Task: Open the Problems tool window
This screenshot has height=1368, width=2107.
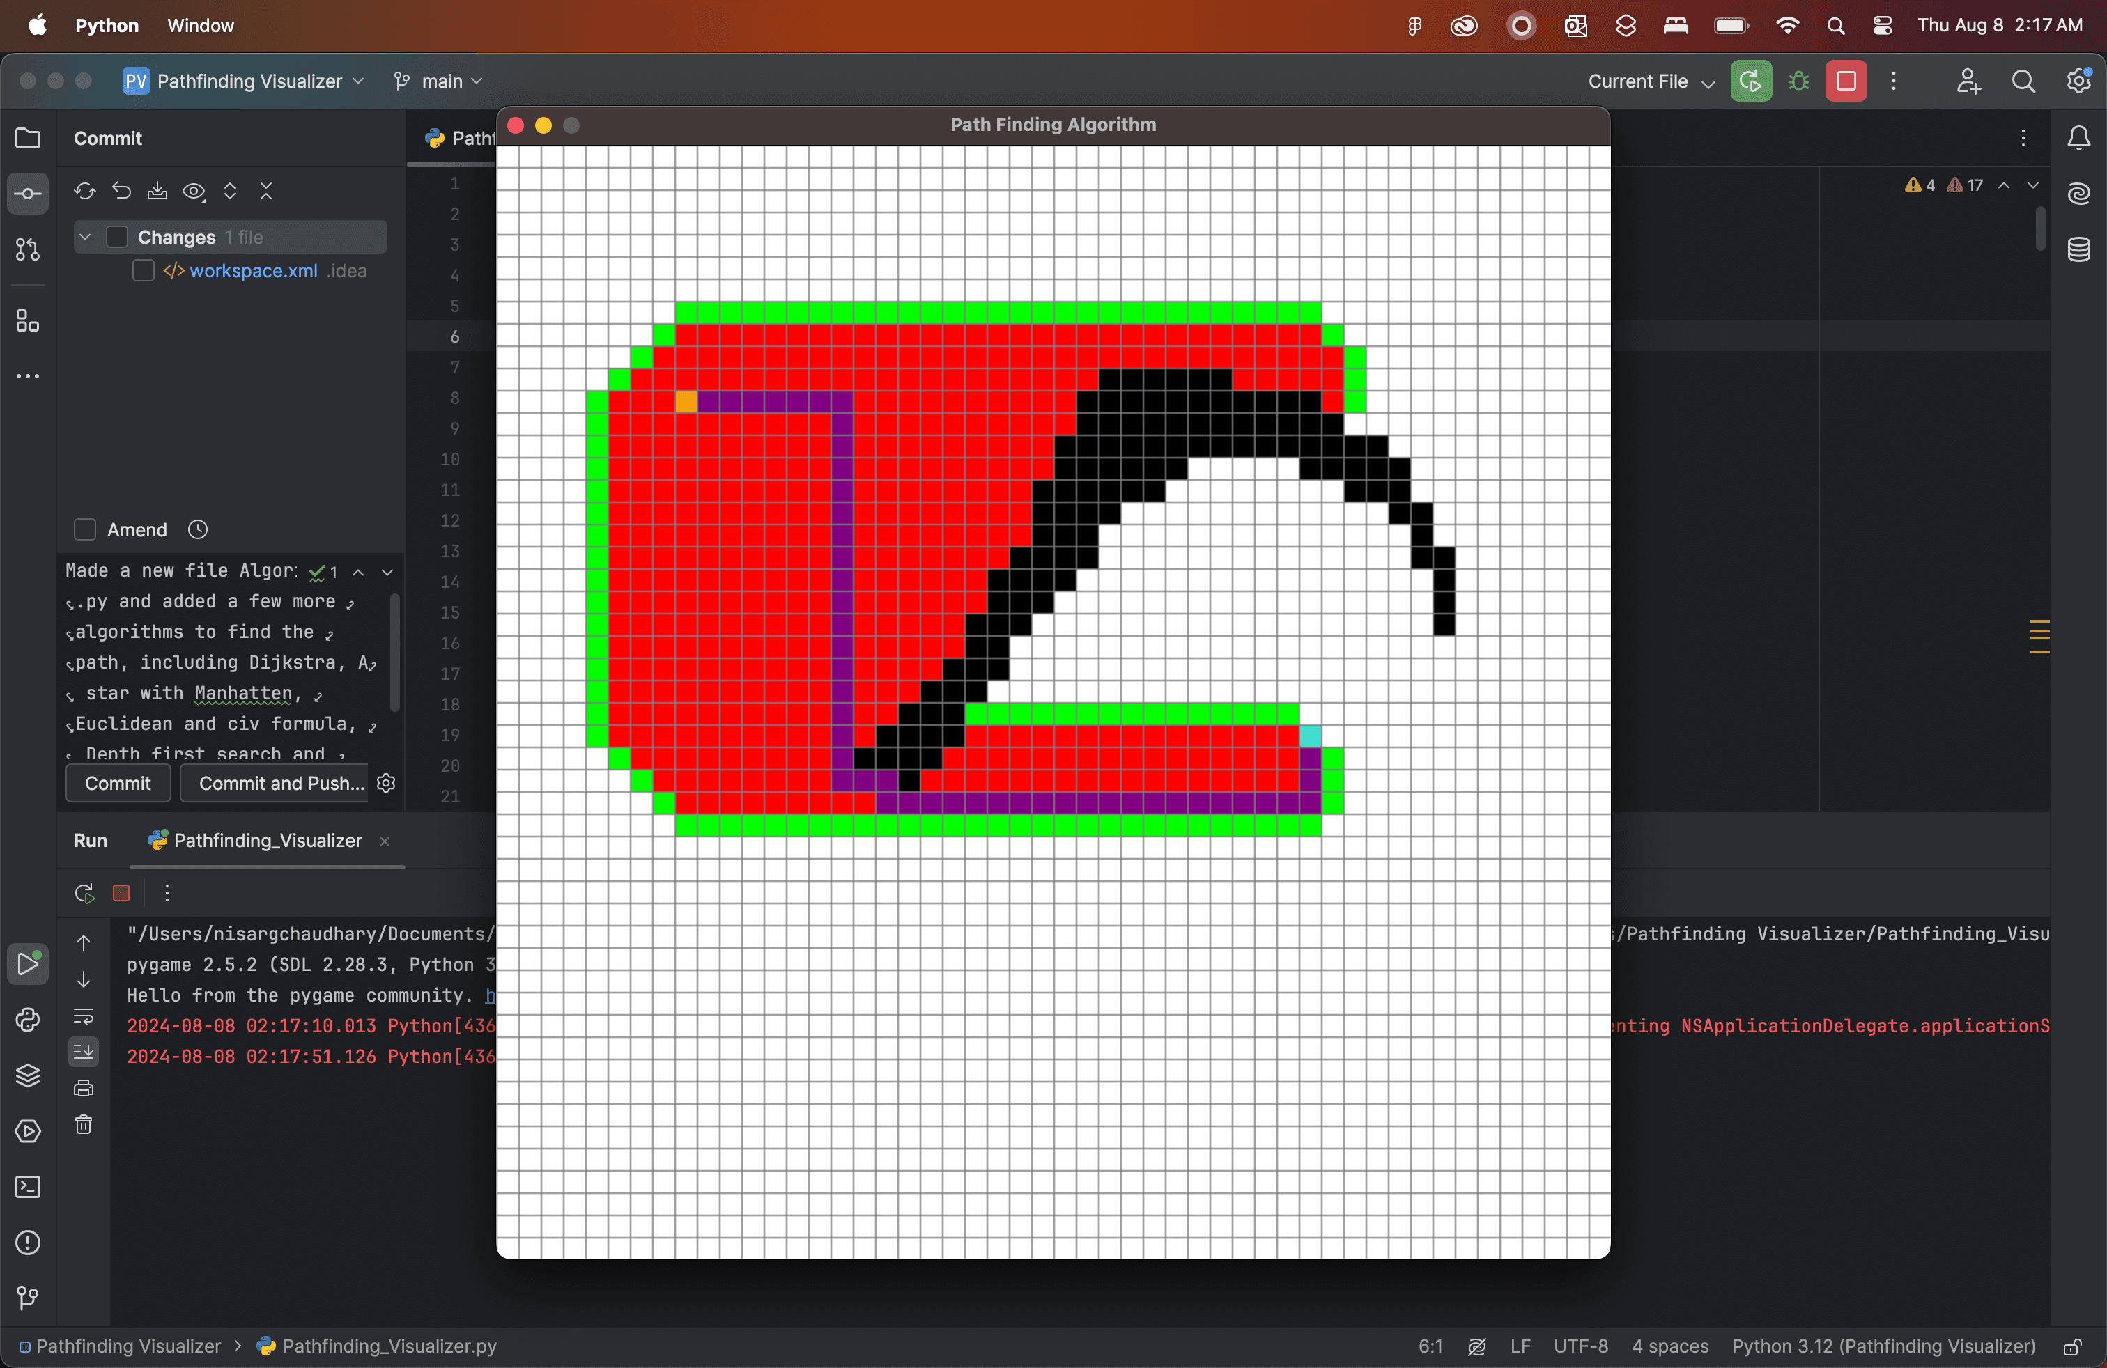Action: pyautogui.click(x=27, y=1243)
